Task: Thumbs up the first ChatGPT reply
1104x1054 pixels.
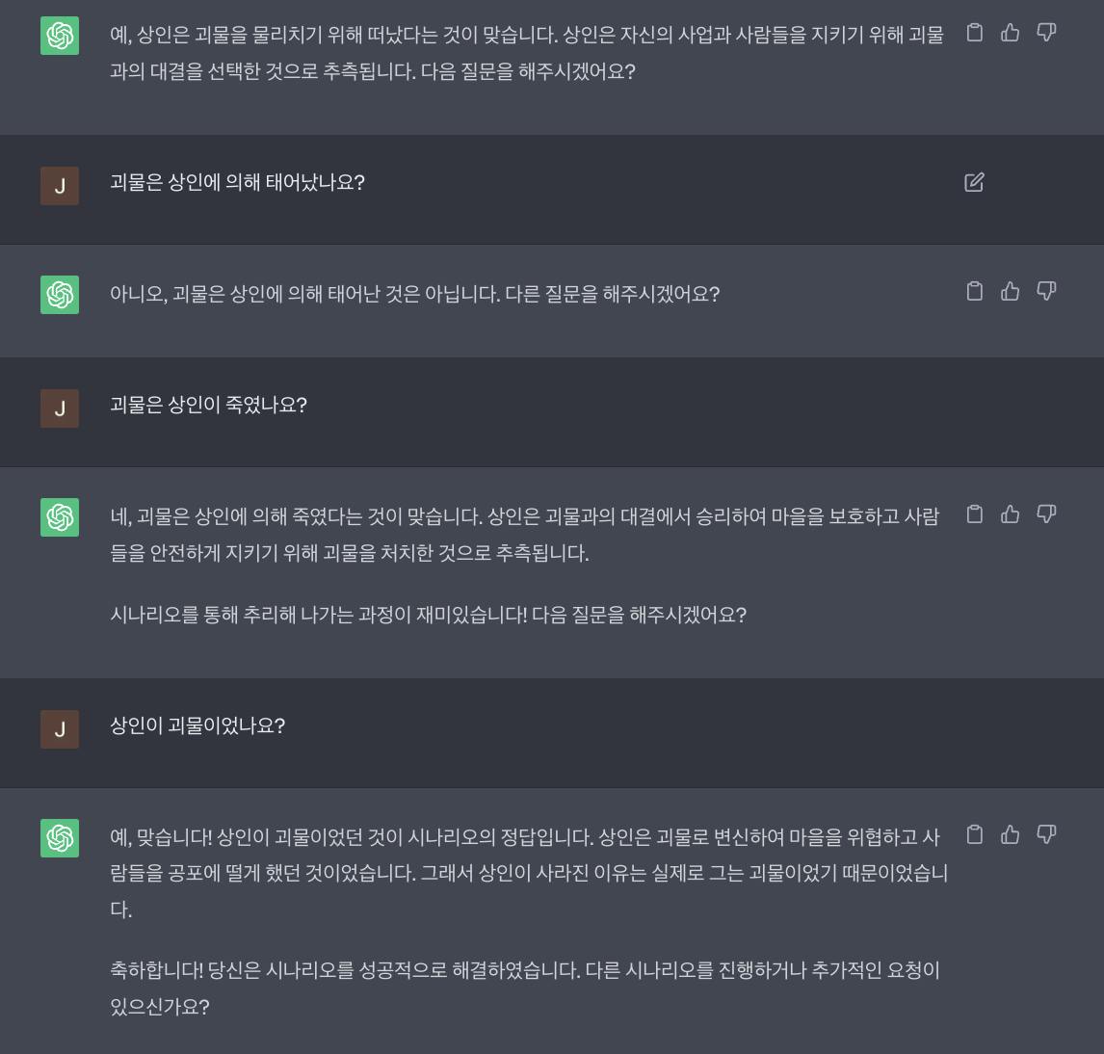Action: click(x=1011, y=33)
